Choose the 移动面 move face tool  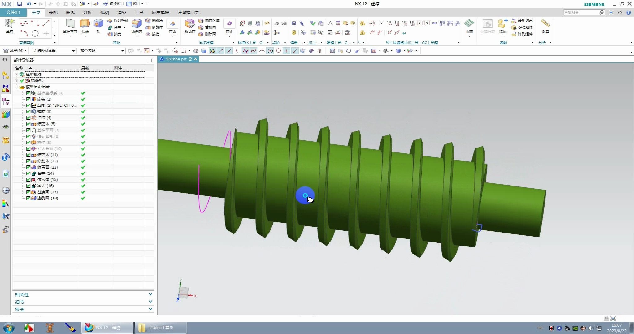click(190, 25)
